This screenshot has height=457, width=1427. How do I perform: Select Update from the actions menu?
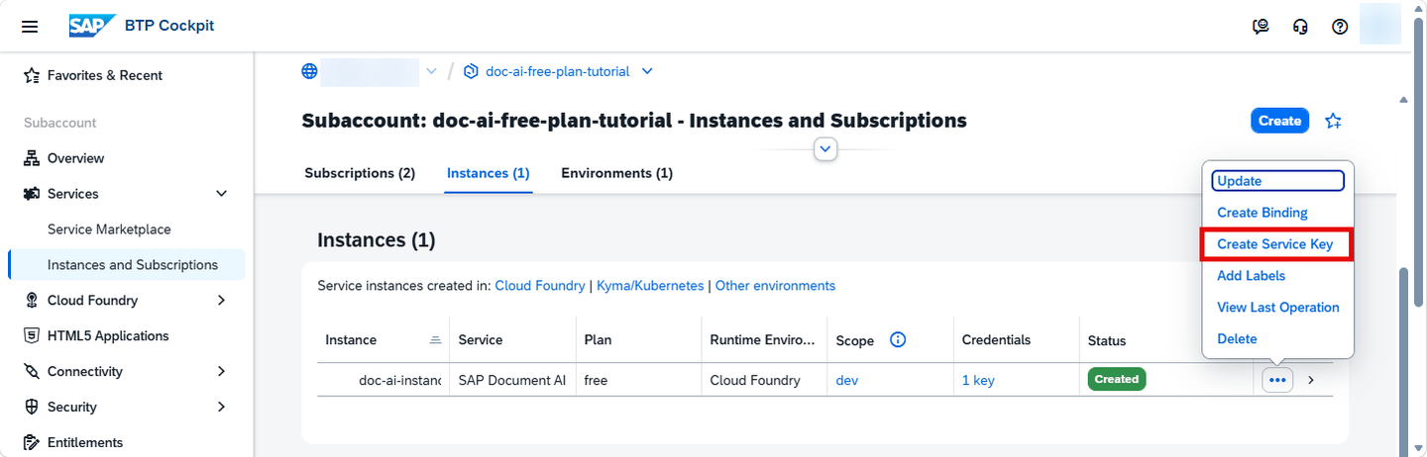(x=1277, y=181)
